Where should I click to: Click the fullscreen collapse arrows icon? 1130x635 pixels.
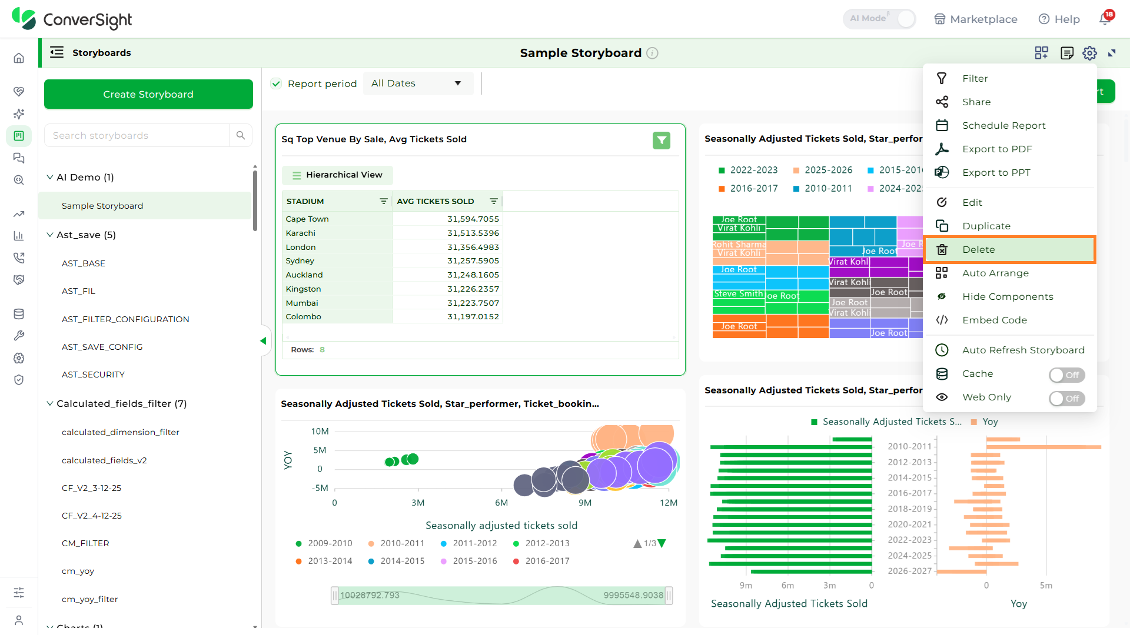click(1112, 53)
